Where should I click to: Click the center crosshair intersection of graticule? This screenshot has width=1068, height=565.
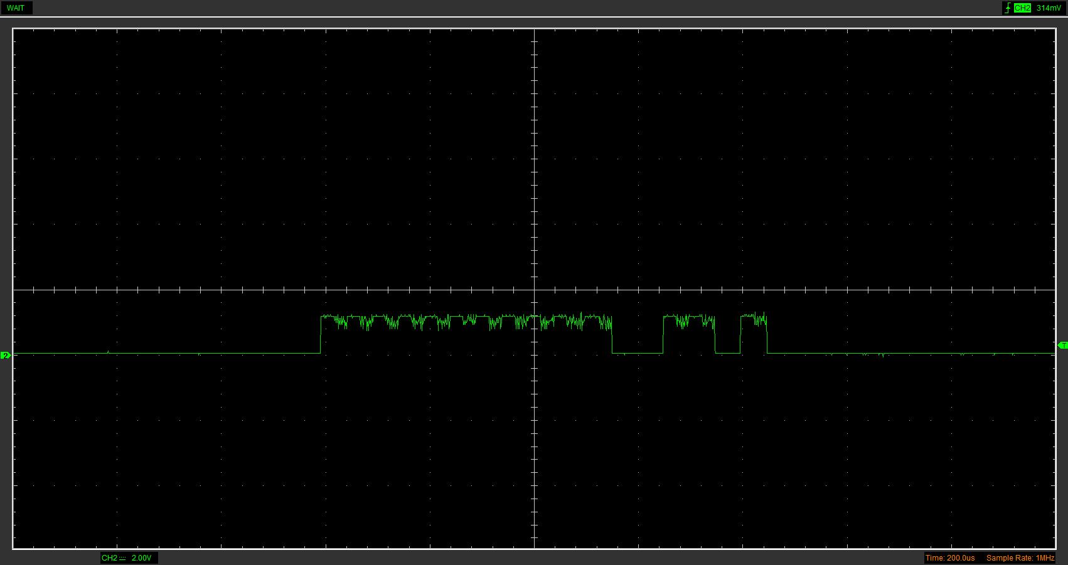pyautogui.click(x=534, y=290)
